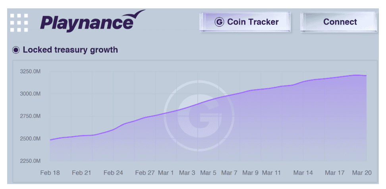The width and height of the screenshot is (386, 189).
Task: Select the Mar 14 axis label
Action: click(x=303, y=173)
